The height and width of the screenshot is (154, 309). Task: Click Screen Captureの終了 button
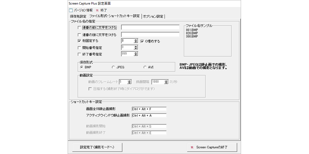212,147
